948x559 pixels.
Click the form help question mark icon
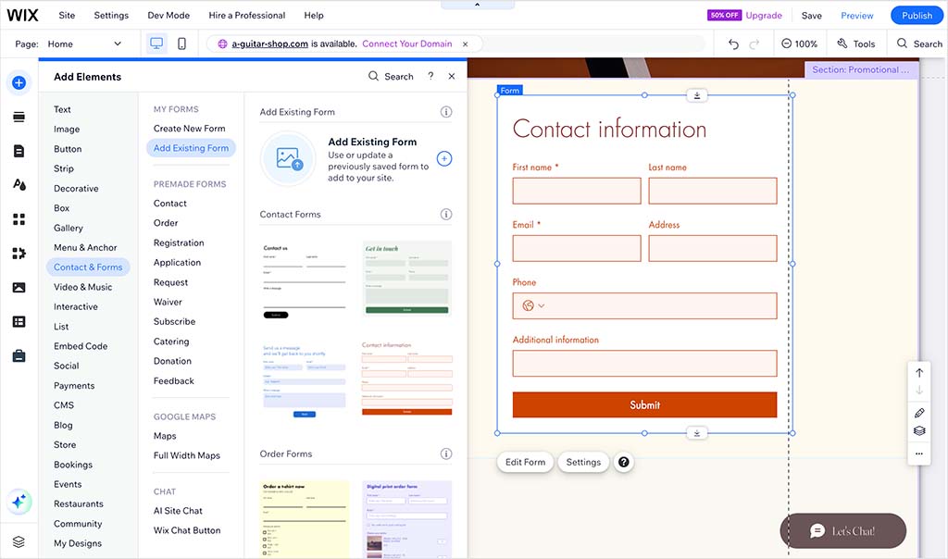pos(624,462)
